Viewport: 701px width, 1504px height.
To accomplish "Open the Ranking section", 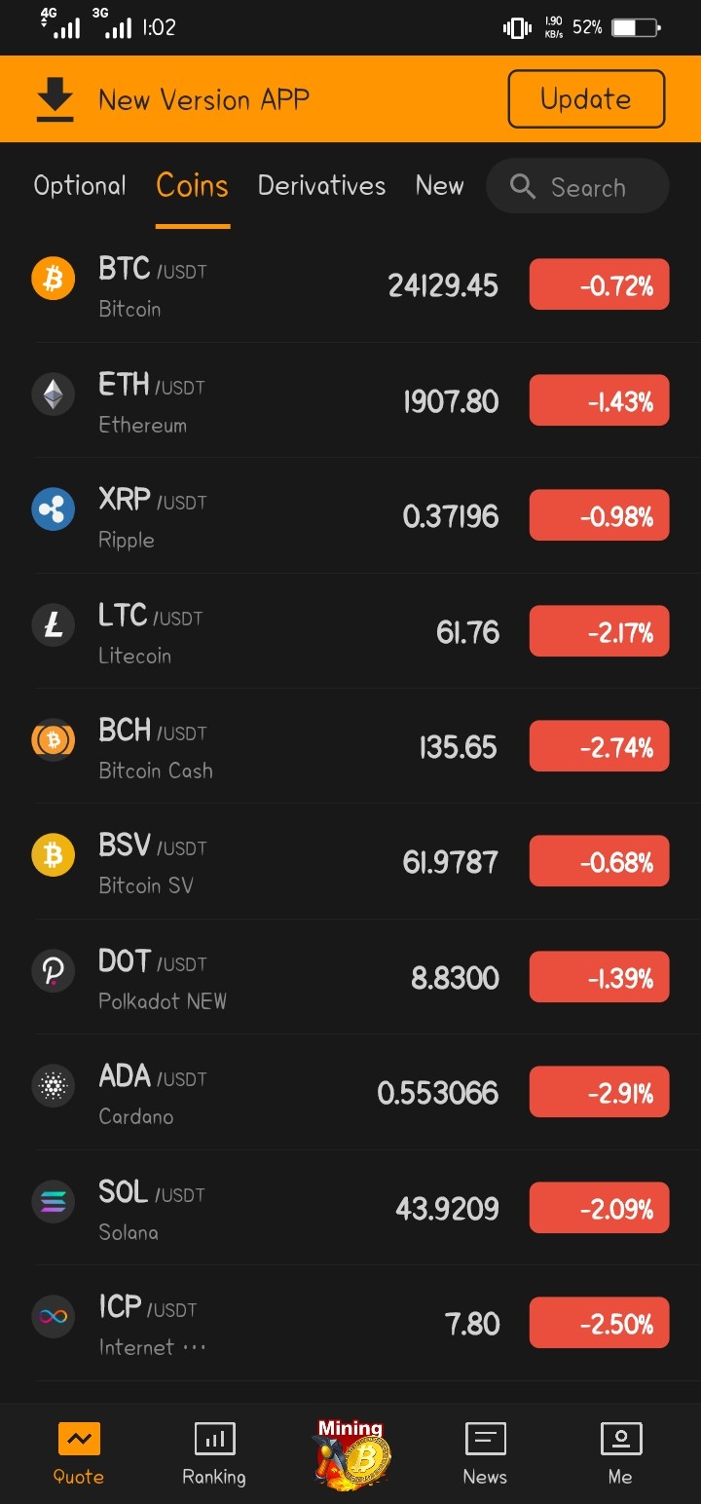I will pyautogui.click(x=214, y=1453).
